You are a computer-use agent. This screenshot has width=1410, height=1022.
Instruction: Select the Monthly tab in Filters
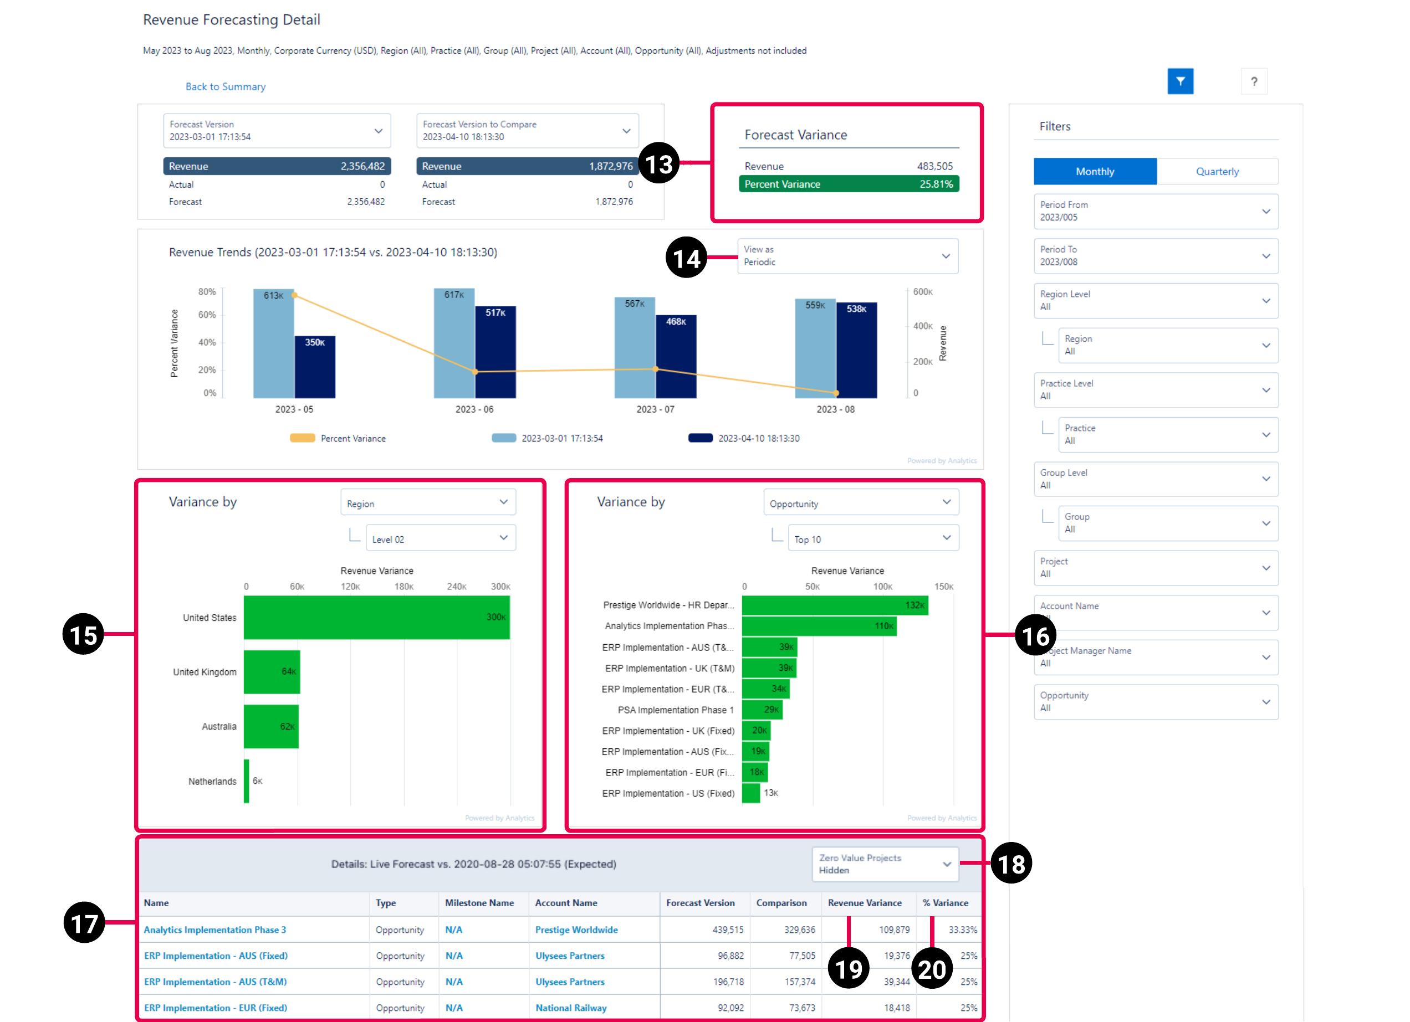pos(1094,171)
